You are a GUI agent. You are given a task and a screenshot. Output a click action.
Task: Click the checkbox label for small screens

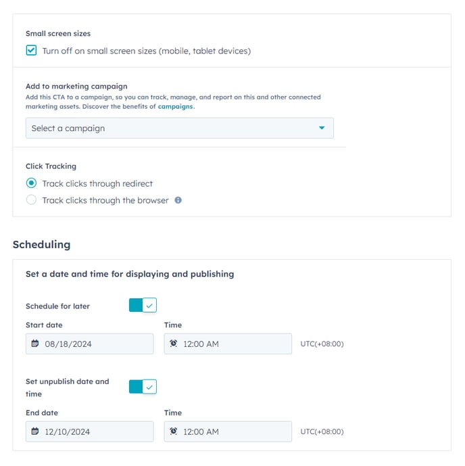tap(147, 51)
